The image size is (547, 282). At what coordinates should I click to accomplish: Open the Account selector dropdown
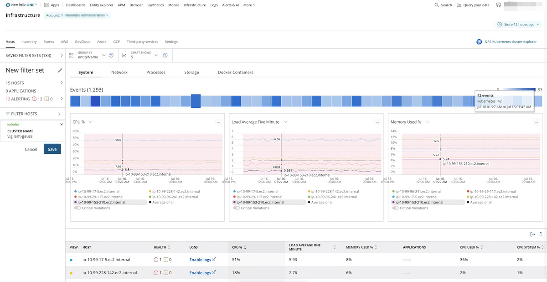pyautogui.click(x=78, y=15)
